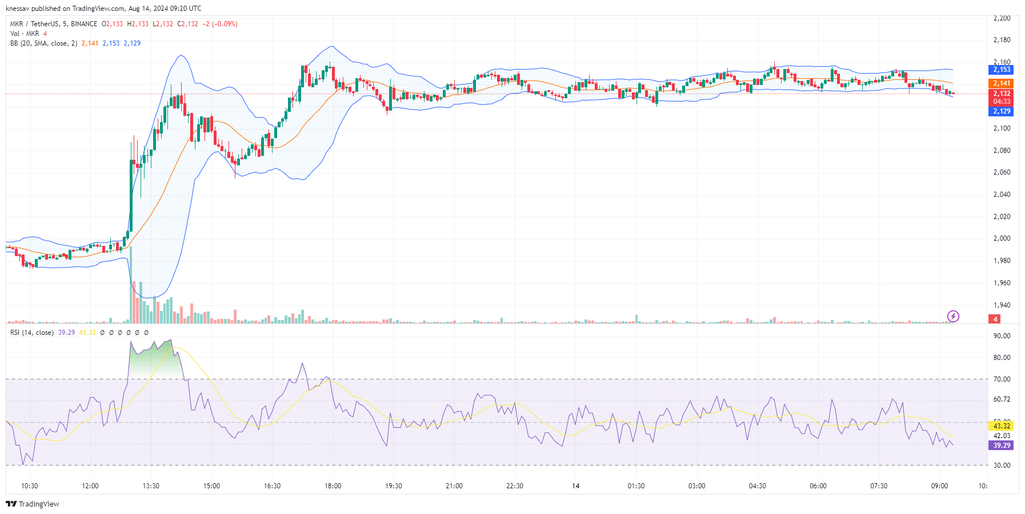Click the 2,020 price axis label
The height and width of the screenshot is (514, 1025).
pyautogui.click(x=1002, y=217)
